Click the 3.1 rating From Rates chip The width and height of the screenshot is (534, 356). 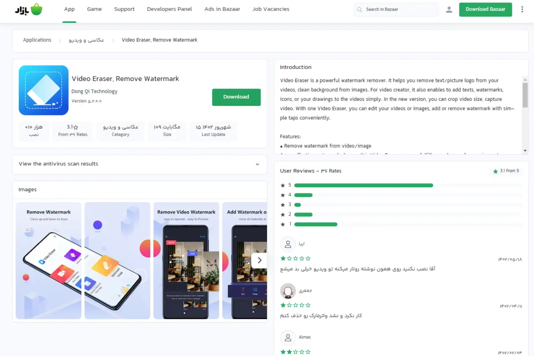tap(73, 131)
